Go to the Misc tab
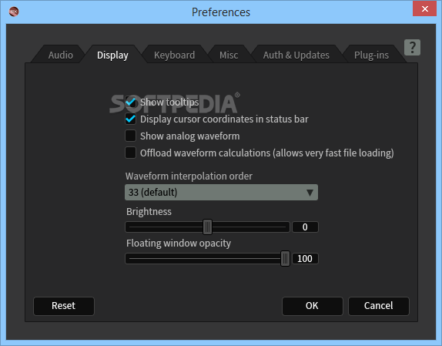The height and width of the screenshot is (346, 442). coord(229,55)
